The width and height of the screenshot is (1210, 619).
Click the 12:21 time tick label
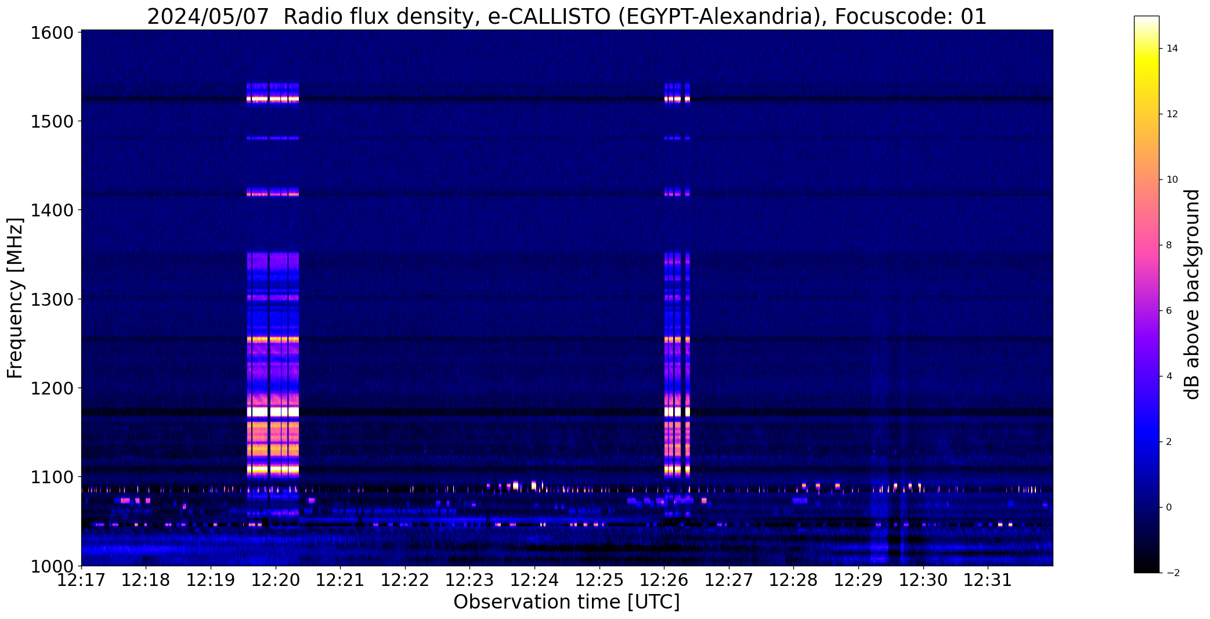[340, 580]
